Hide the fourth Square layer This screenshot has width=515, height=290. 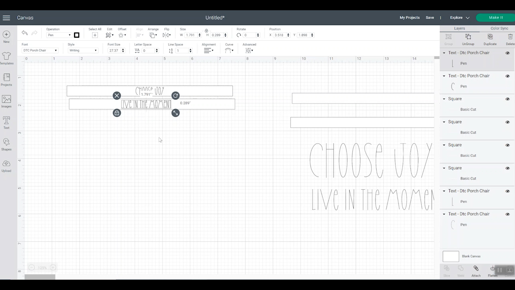507,168
